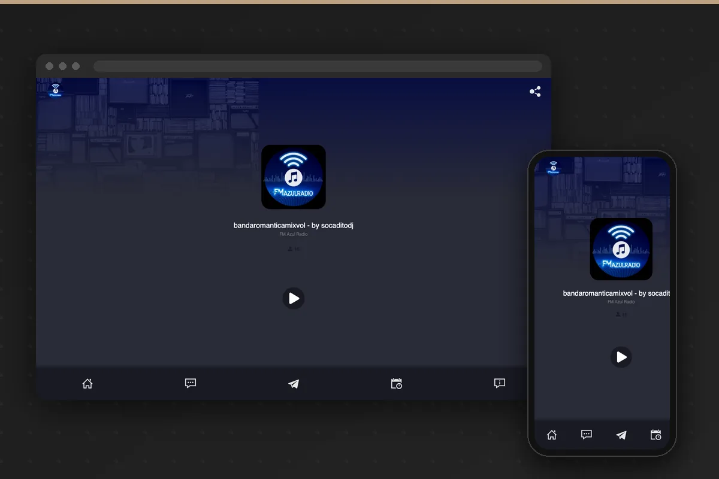This screenshot has height=479, width=719.
Task: Click 'FM Azul Radio' label under desktop title
Action: pos(294,234)
